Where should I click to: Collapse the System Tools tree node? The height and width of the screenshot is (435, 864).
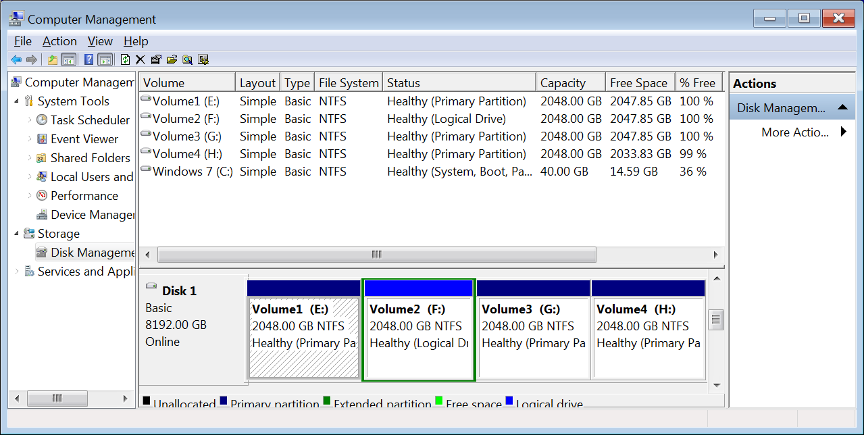[x=17, y=101]
